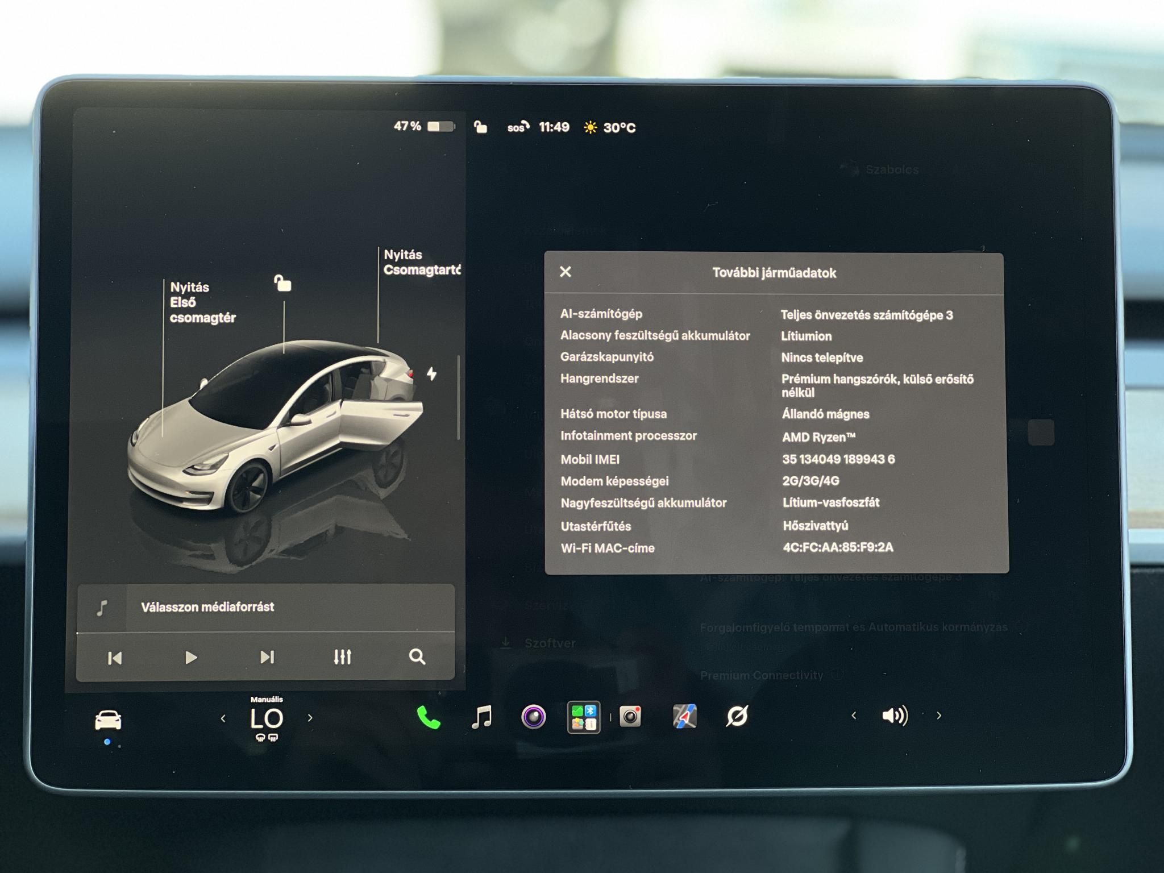This screenshot has width=1164, height=873.
Task: Open the dashcam camera app
Action: coord(534,717)
